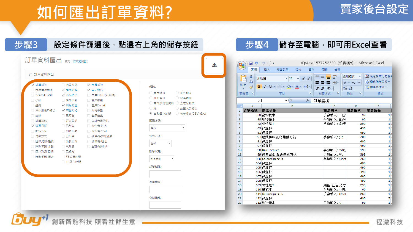Viewport: 413px width, 232px height.
Task: Select the 電子發票(CSV 格式) radio button
Action: coord(177,113)
